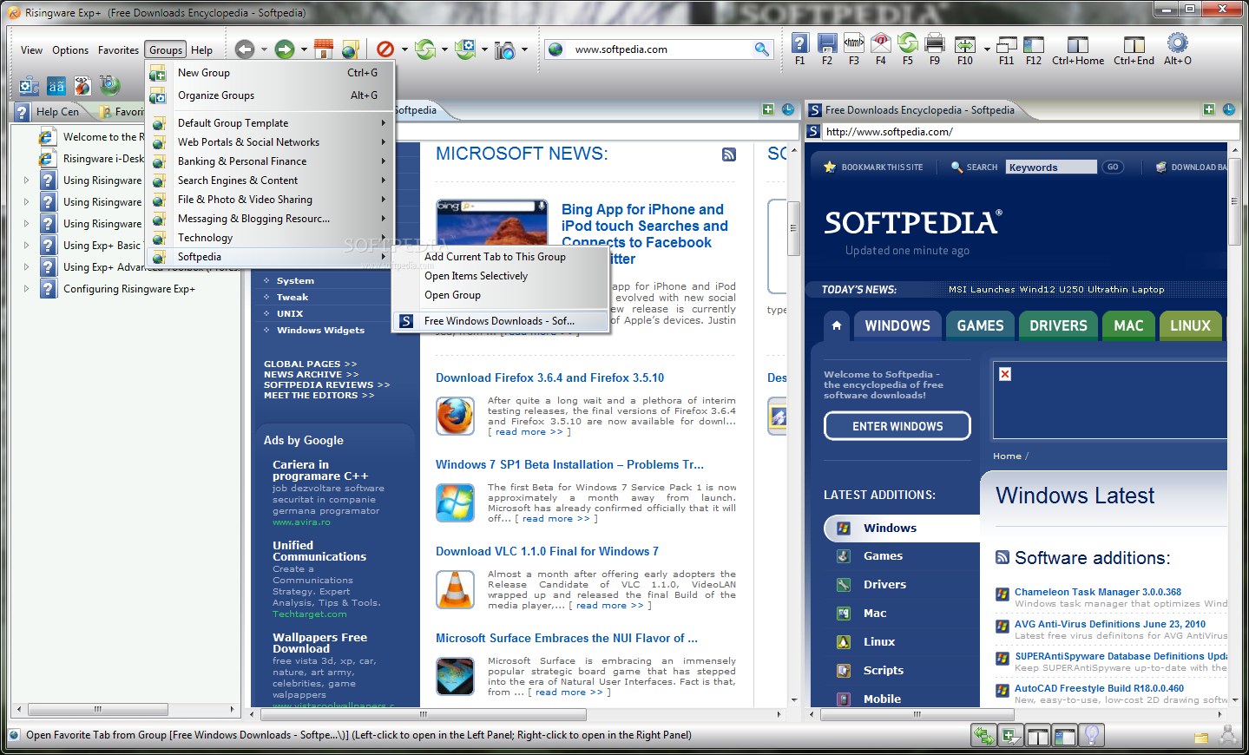Choose Open Items Selectively in submenu

tap(500, 276)
